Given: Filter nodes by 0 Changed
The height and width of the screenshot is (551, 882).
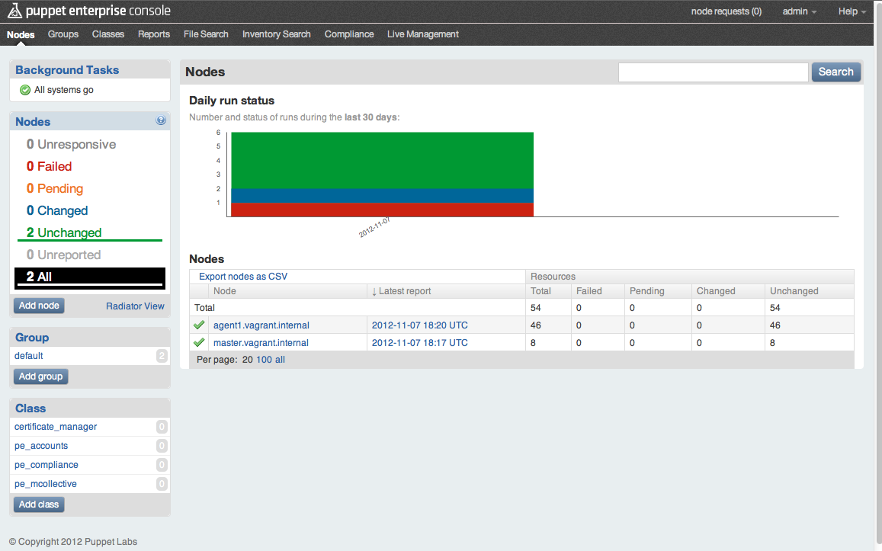Looking at the screenshot, I should coord(57,211).
